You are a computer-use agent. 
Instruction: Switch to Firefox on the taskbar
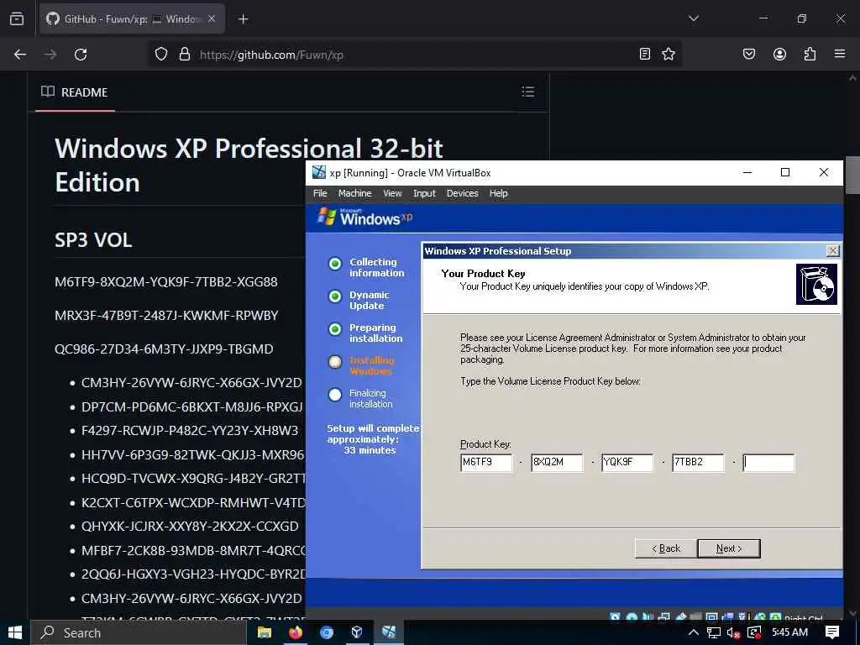296,632
